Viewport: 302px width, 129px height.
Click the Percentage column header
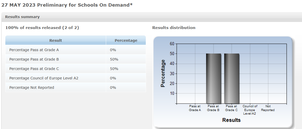pyautogui.click(x=126, y=40)
